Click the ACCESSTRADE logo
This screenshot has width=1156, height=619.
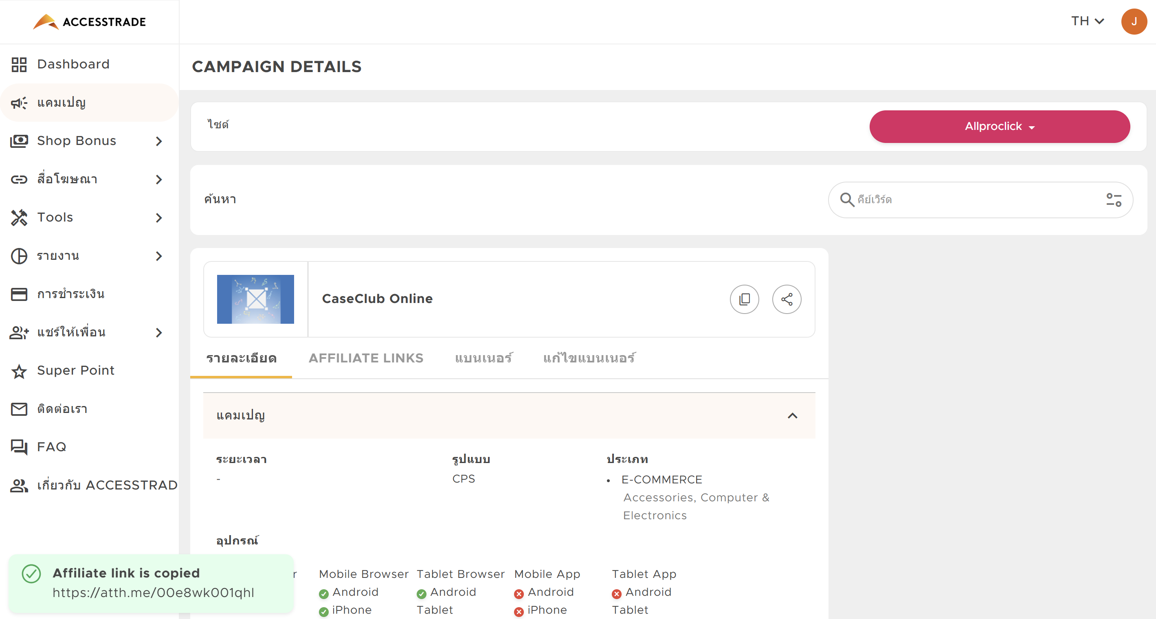pyautogui.click(x=89, y=22)
